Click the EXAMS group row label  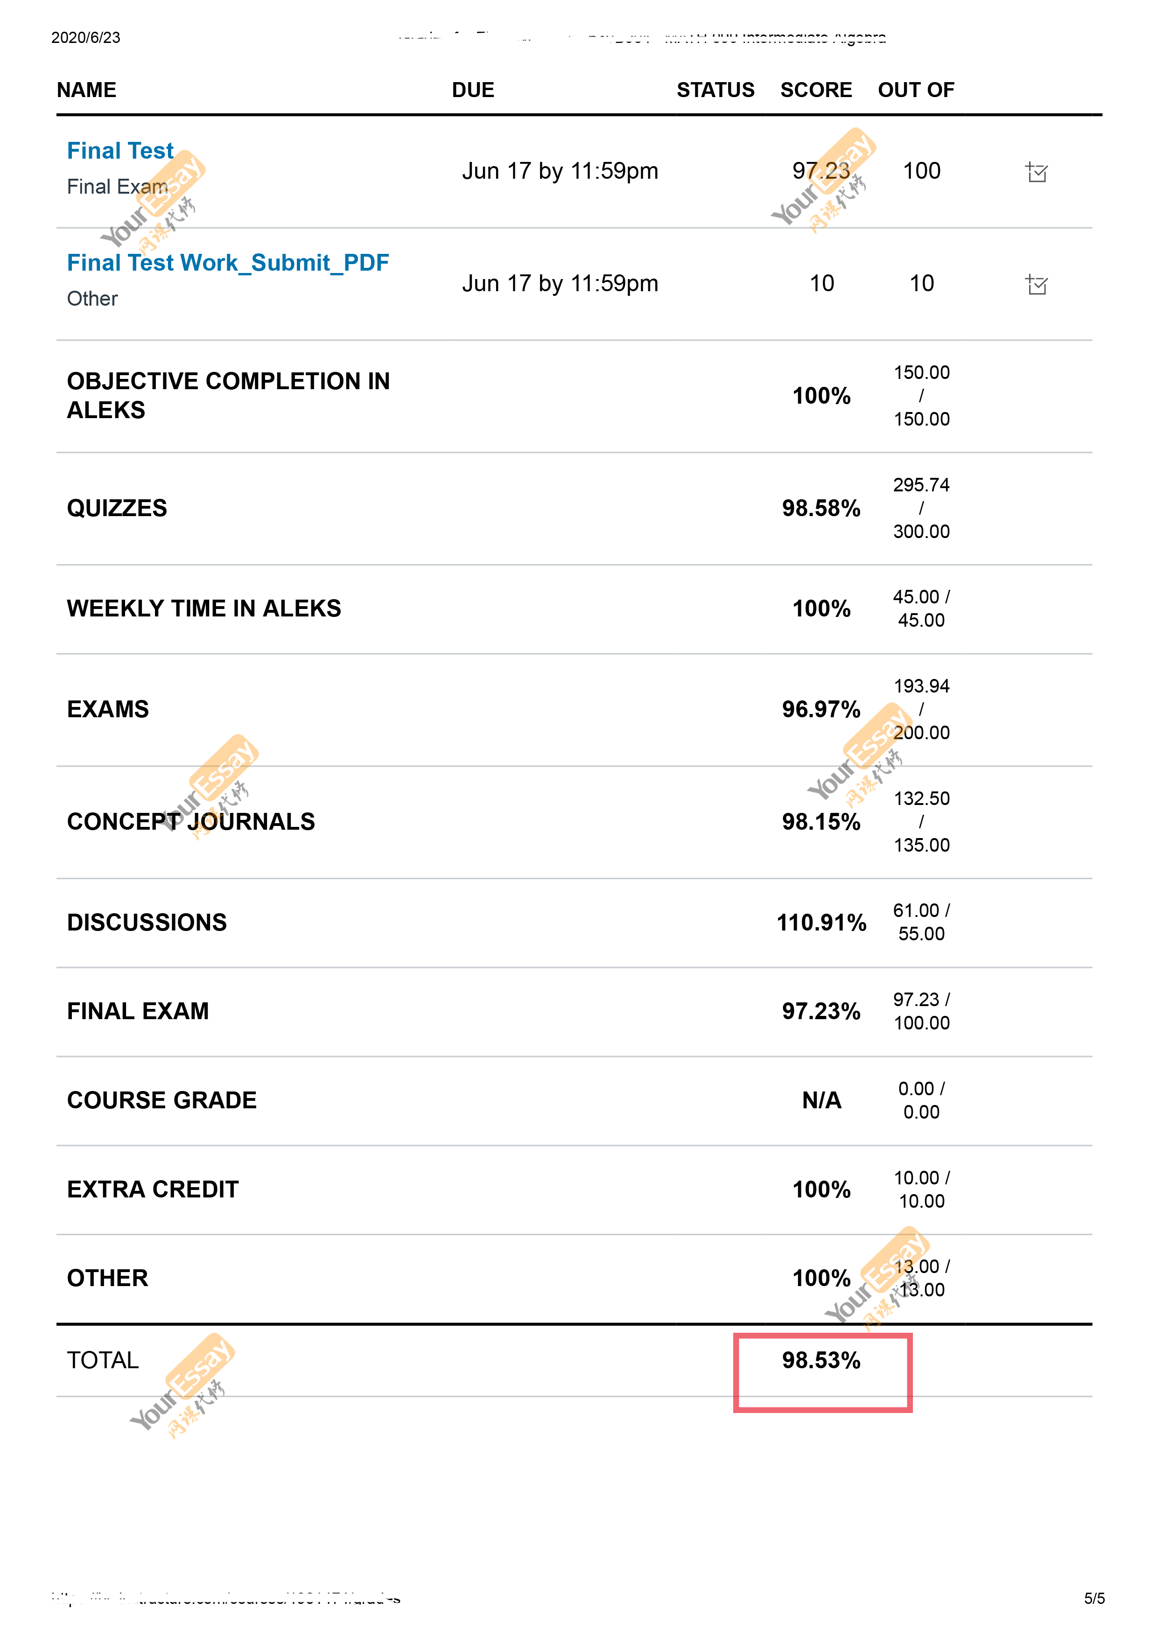click(108, 709)
